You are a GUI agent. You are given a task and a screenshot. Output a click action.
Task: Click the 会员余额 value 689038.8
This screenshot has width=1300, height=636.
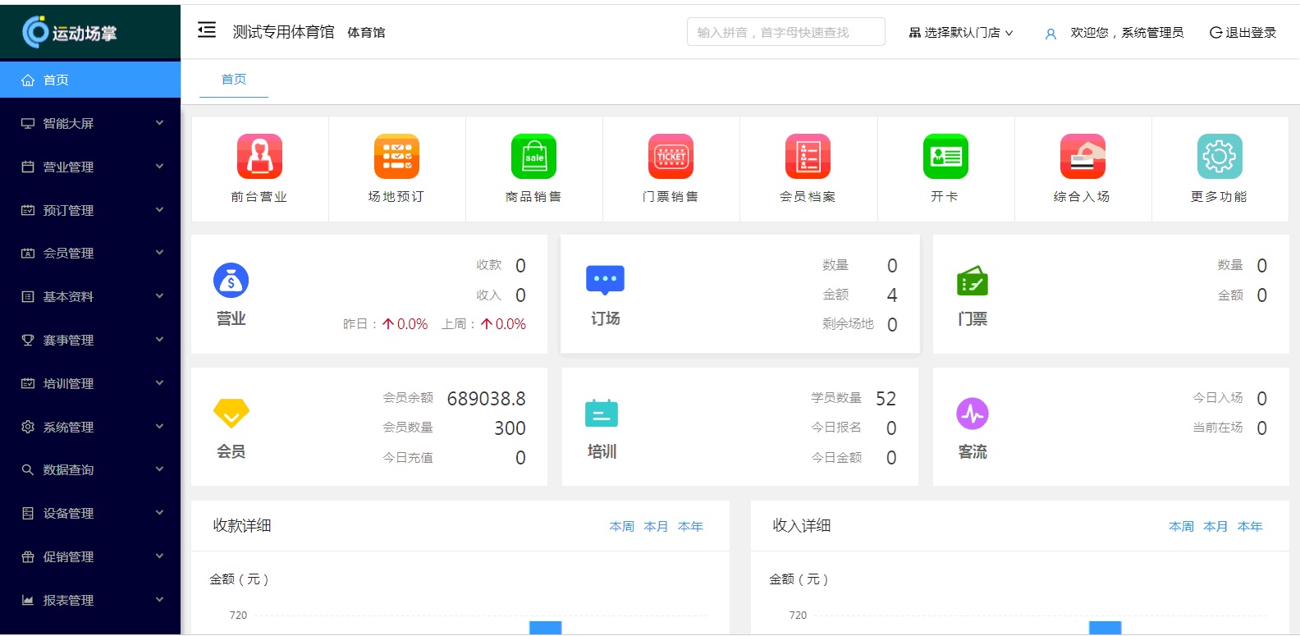[x=487, y=399]
